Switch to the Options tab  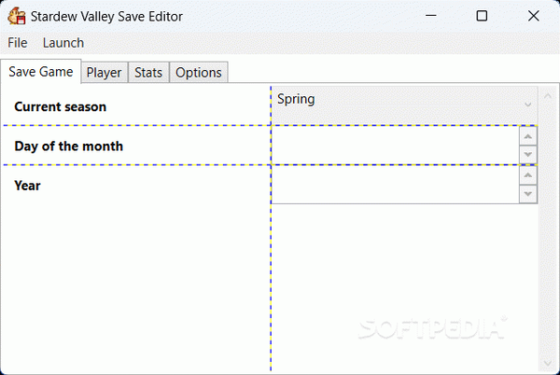[x=199, y=73]
